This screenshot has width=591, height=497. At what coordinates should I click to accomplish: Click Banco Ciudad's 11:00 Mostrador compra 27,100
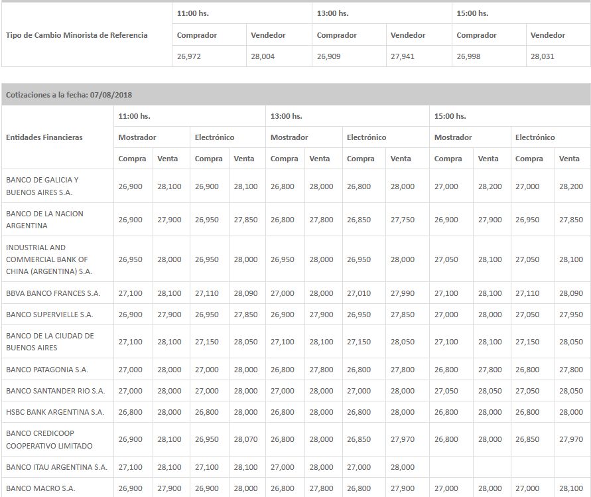tap(130, 342)
